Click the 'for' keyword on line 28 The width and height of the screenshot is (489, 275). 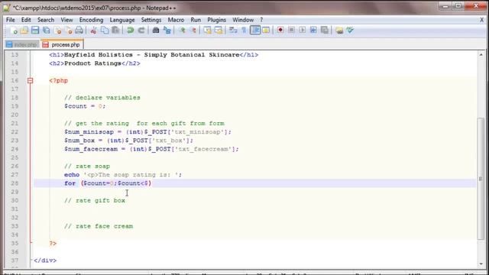click(70, 183)
